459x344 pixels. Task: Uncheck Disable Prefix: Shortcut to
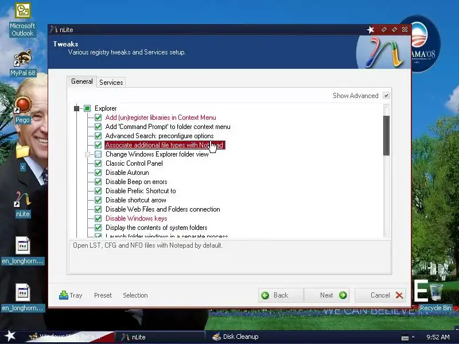pos(98,191)
